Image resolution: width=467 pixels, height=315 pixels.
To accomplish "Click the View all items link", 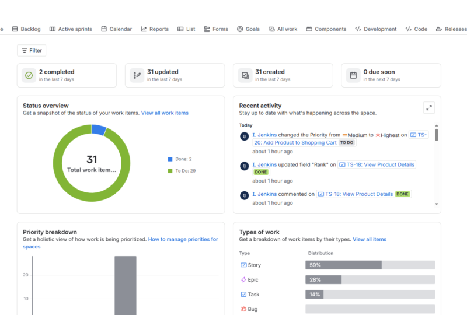I will point(370,239).
